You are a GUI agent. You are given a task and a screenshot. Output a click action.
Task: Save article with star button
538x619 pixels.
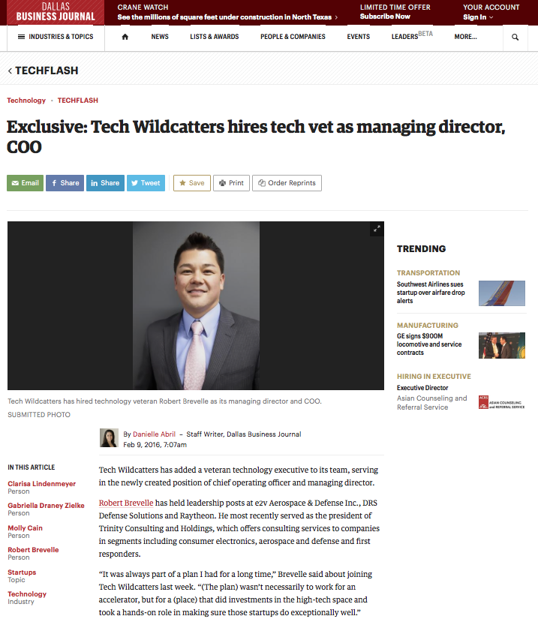(192, 183)
